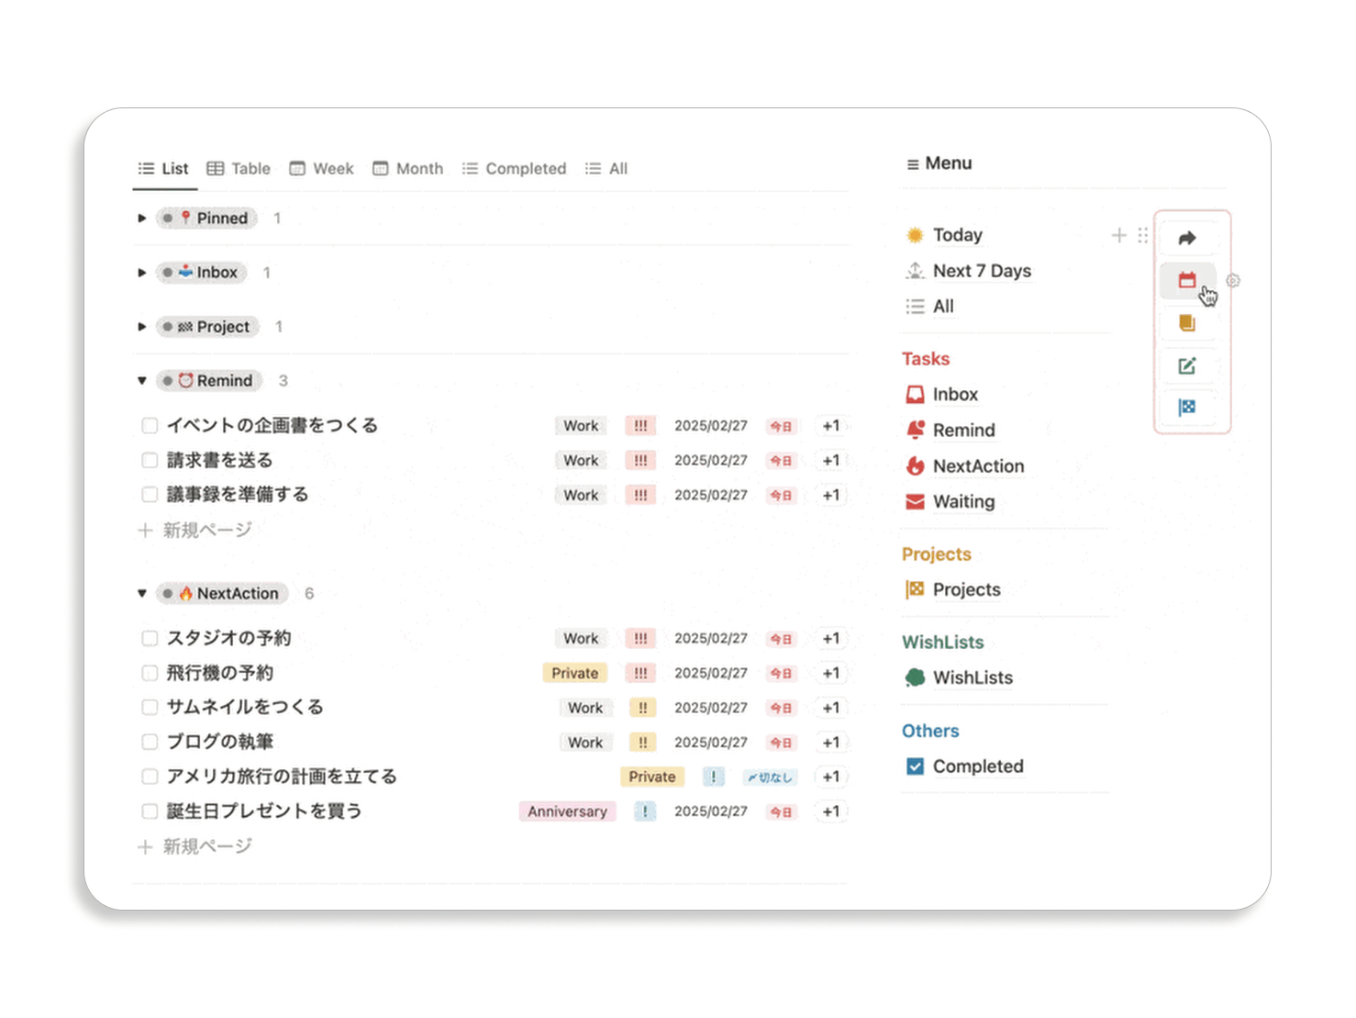Click the share arrow icon in floating toolbar
1356x1018 pixels.
(x=1186, y=238)
